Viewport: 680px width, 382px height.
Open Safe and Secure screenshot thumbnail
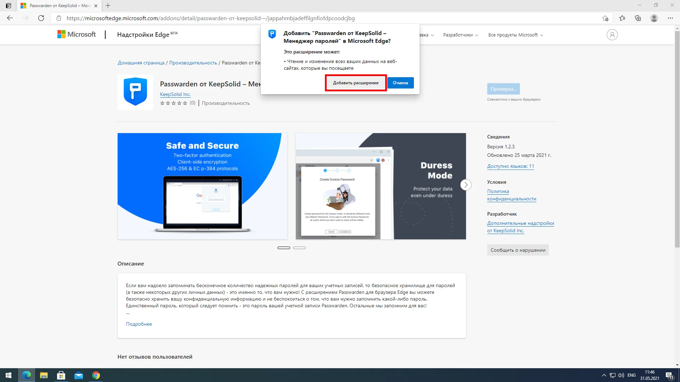pos(202,186)
